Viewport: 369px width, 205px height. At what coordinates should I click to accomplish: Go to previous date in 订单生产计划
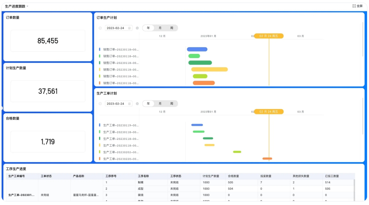(100, 28)
